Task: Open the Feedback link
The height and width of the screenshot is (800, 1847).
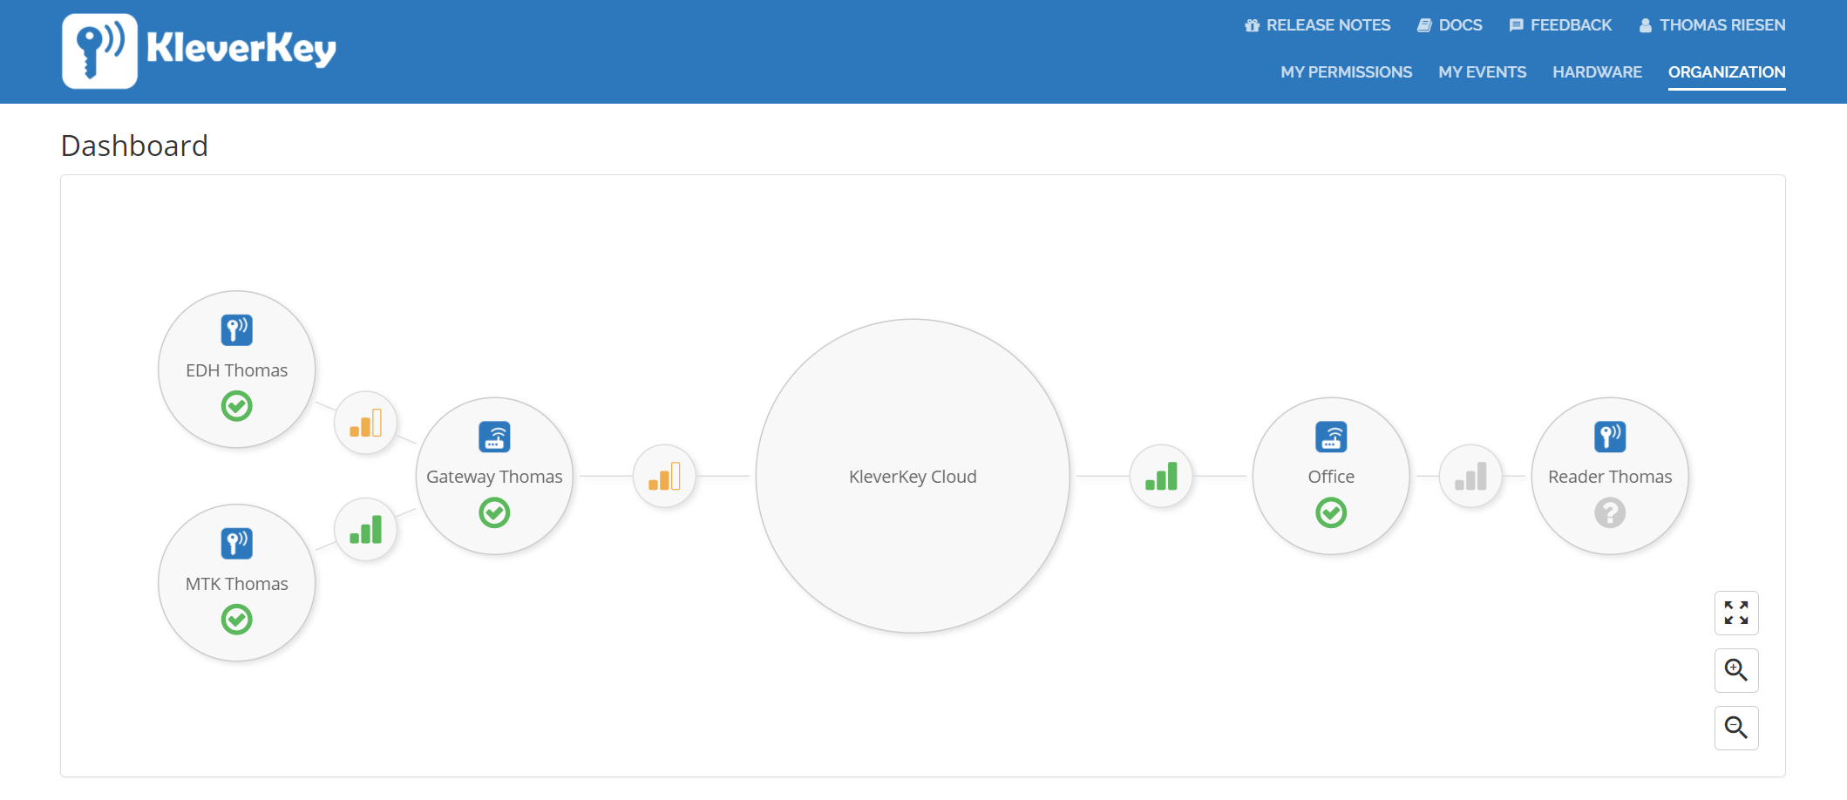Action: pyautogui.click(x=1560, y=25)
